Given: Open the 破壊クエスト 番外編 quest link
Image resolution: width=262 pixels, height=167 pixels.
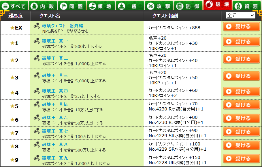Looking at the screenshot, I should coord(63,26).
